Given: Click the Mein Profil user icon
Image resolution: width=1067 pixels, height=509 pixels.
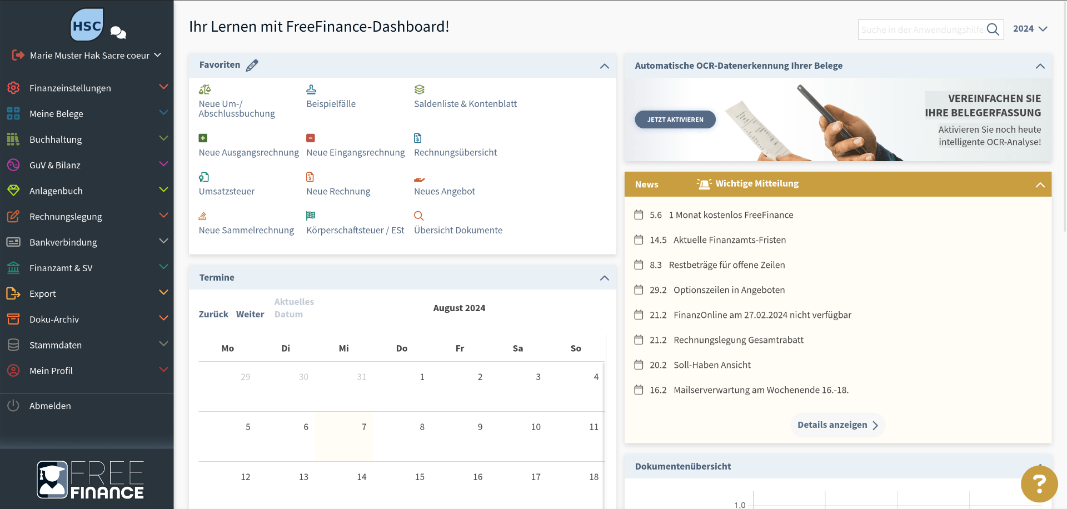Looking at the screenshot, I should click(x=13, y=371).
